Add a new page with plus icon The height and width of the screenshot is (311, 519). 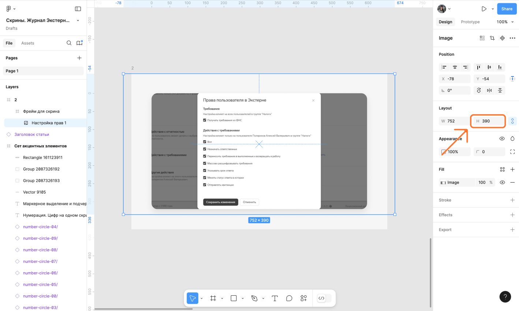(79, 58)
